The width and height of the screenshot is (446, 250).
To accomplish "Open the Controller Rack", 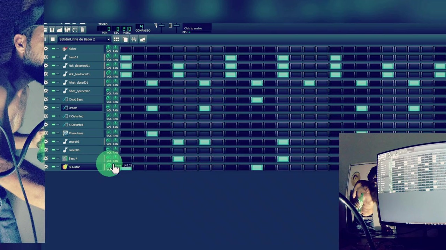I will tap(75, 30).
